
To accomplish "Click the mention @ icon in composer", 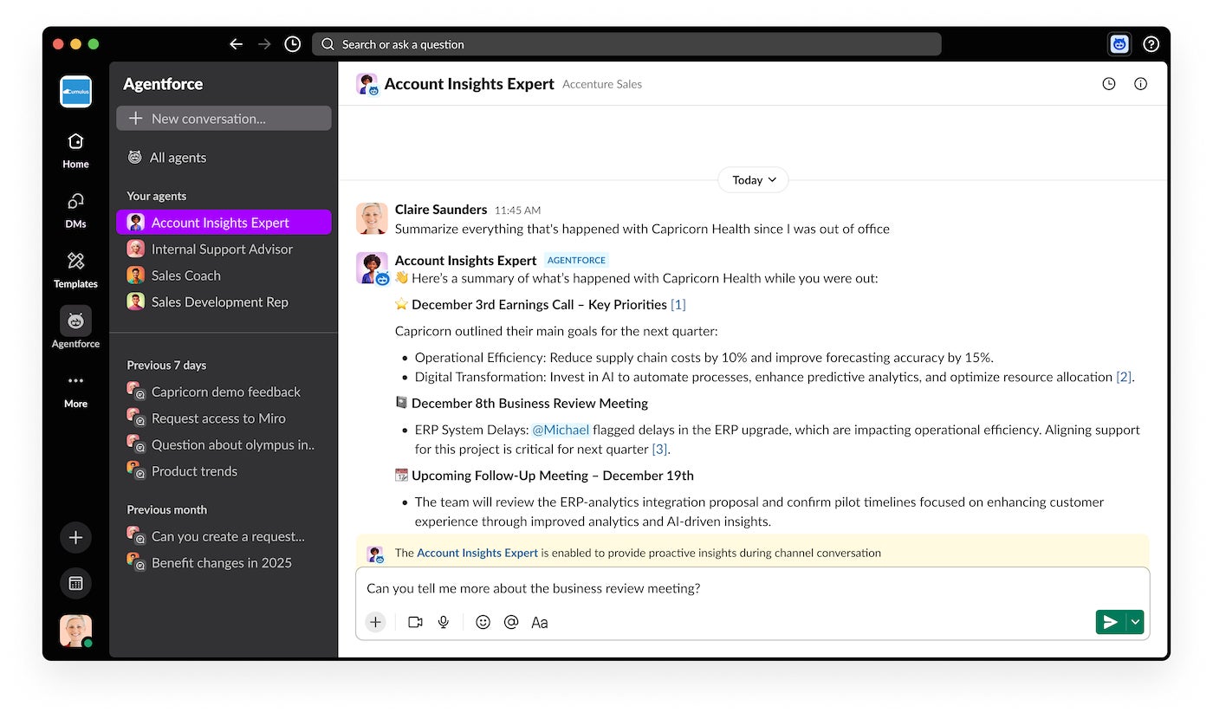I will 511,622.
